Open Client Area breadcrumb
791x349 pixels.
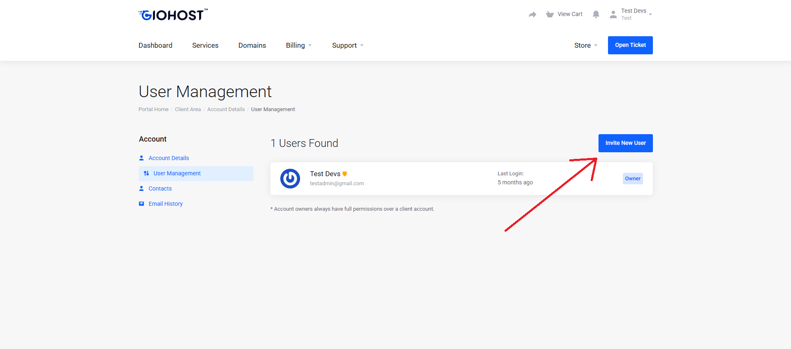pyautogui.click(x=188, y=109)
